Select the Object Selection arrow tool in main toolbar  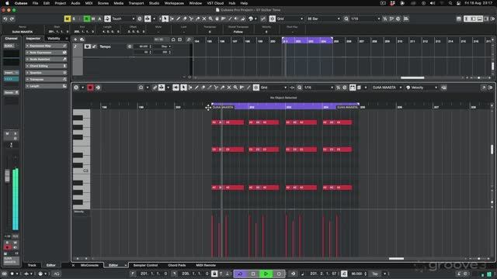tap(165, 19)
